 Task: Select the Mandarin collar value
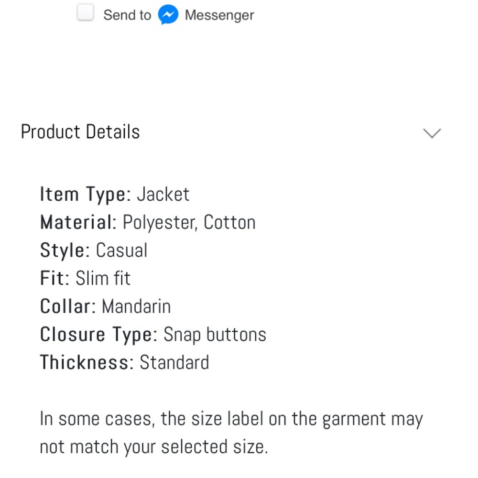coord(136,306)
